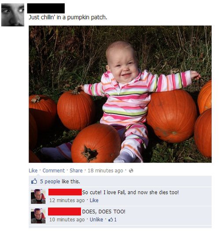Click second commenter's redacted name
The height and width of the screenshot is (231, 220).
pyautogui.click(x=64, y=212)
